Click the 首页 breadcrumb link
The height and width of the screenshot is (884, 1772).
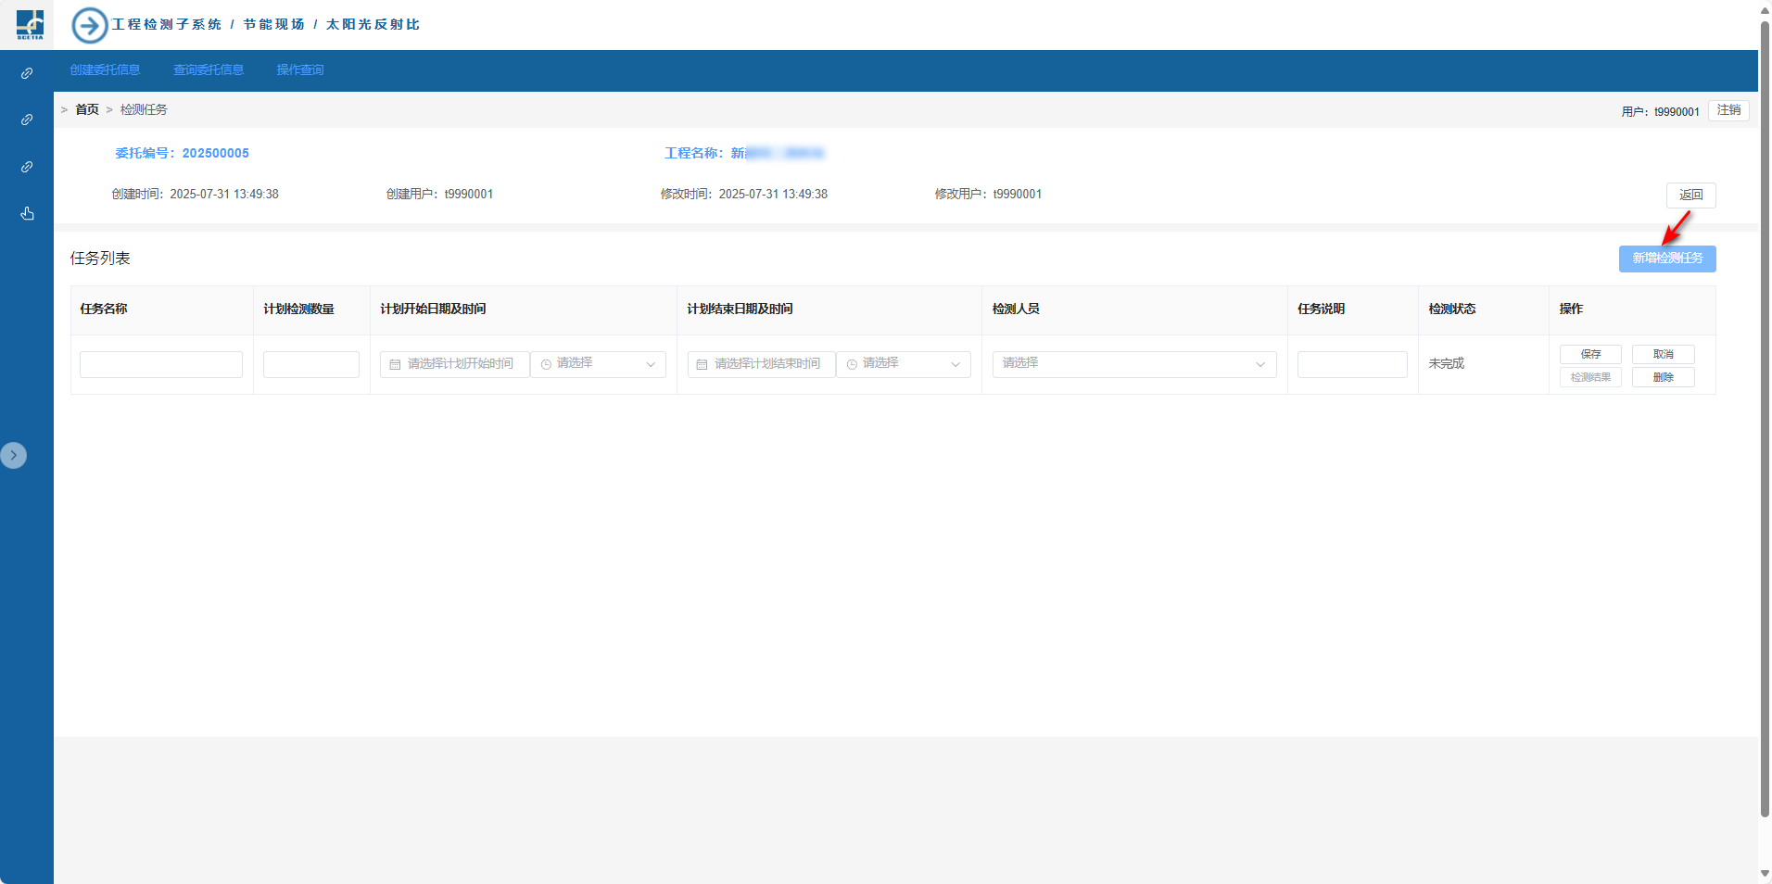click(x=87, y=109)
